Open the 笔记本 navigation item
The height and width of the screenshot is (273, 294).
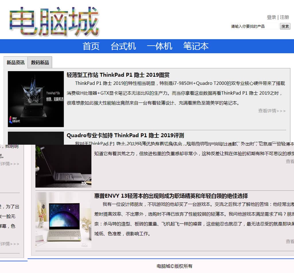point(196,46)
